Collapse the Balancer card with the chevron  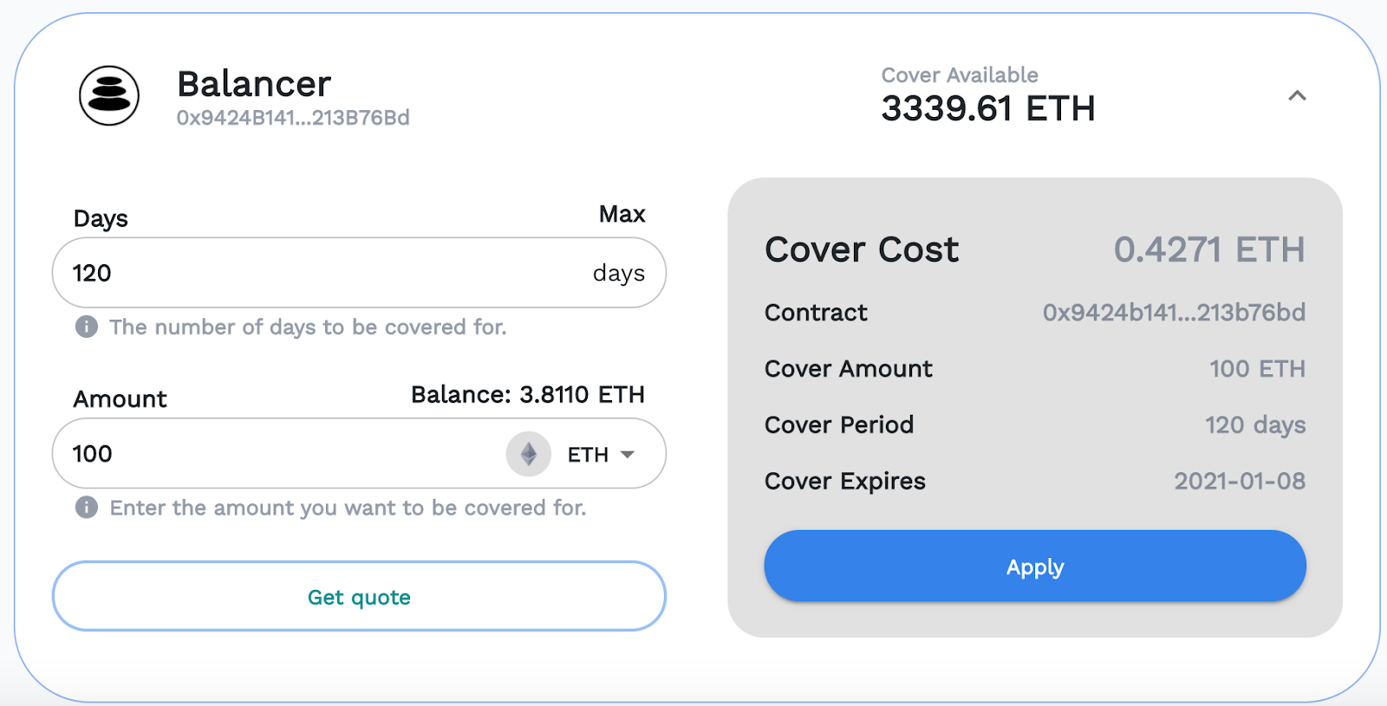point(1297,95)
